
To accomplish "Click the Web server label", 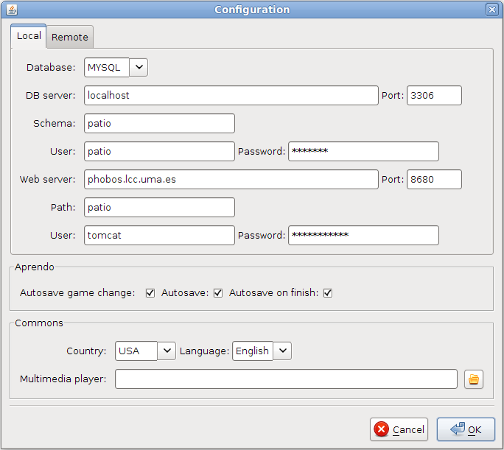I will pos(48,179).
